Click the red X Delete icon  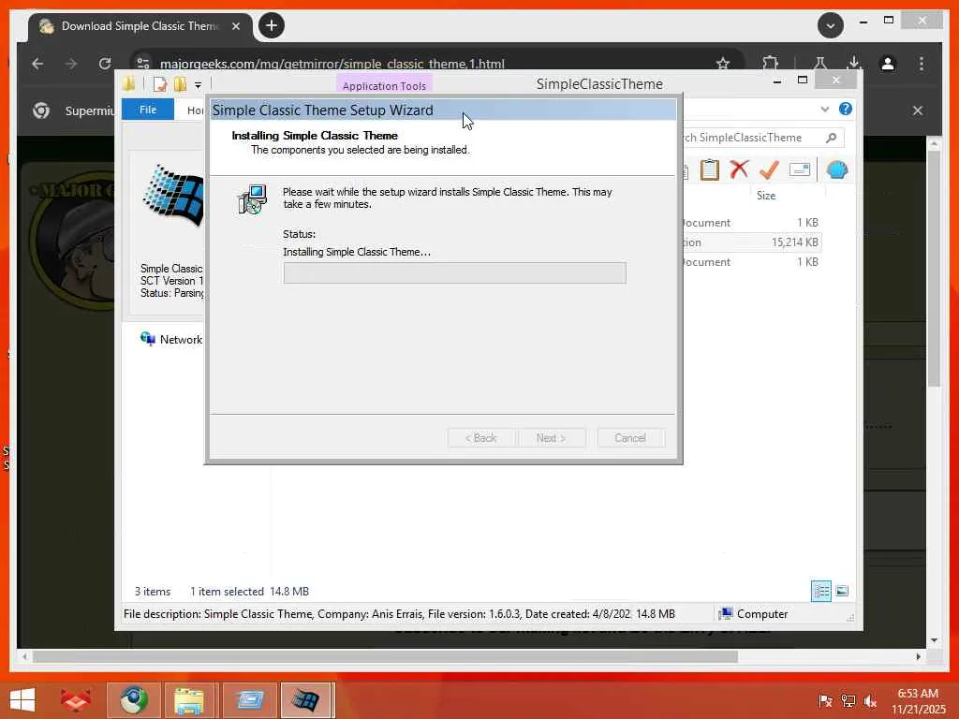pyautogui.click(x=739, y=169)
